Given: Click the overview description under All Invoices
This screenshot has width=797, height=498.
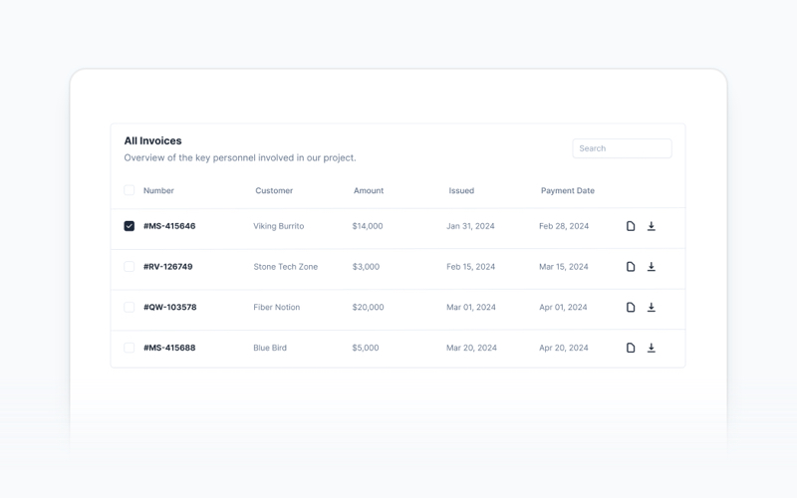Looking at the screenshot, I should click(240, 157).
